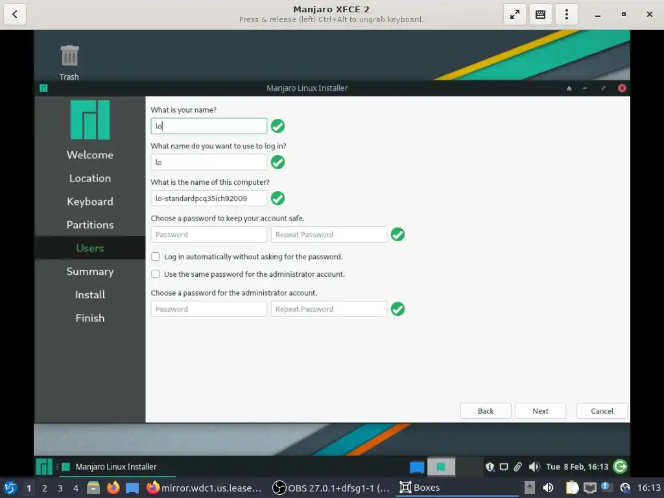The height and width of the screenshot is (498, 664).
Task: Go back using Boxes header arrow
Action: (x=15, y=14)
